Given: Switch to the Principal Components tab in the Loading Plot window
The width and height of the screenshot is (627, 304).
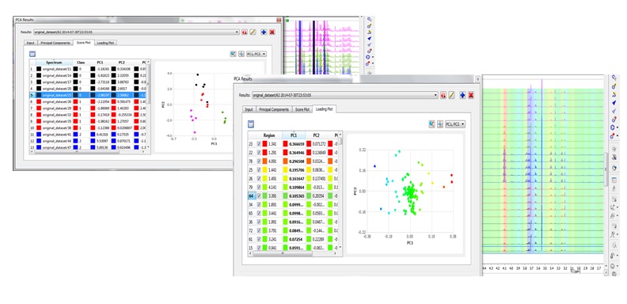Looking at the screenshot, I should point(274,109).
